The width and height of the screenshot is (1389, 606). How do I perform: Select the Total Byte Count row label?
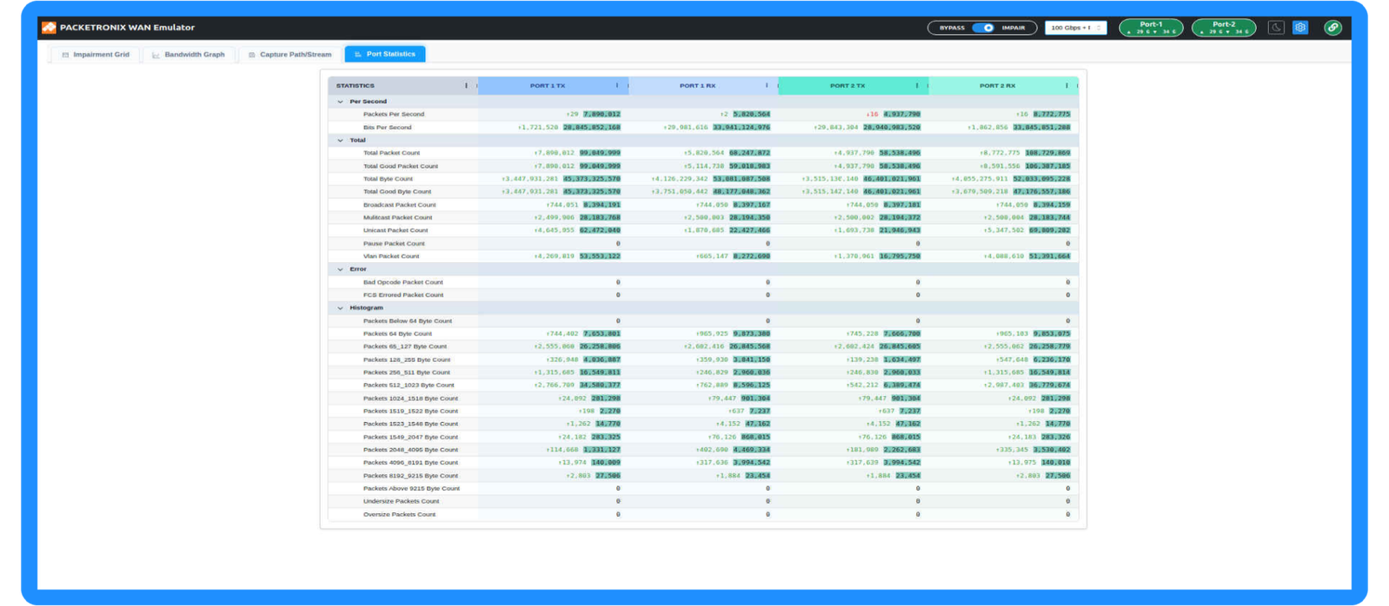(x=388, y=179)
